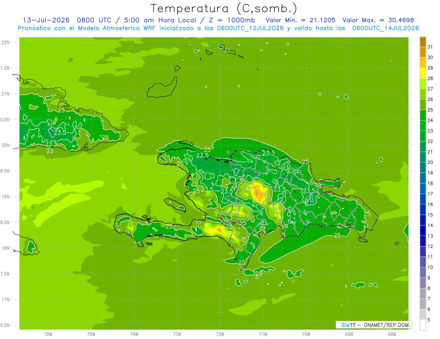Click "Valor Min. = 21.1205" text
This screenshot has width=440, height=339.
[x=300, y=20]
